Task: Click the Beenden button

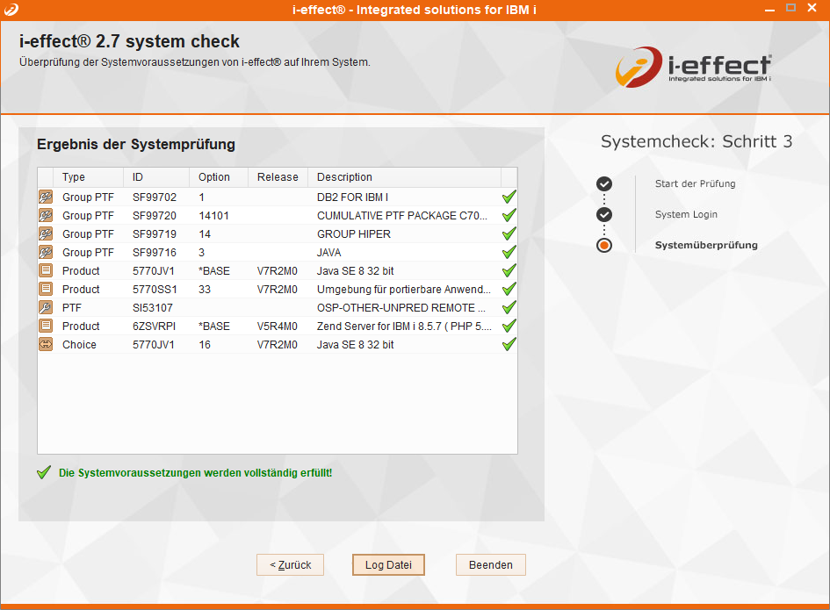Action: click(491, 565)
